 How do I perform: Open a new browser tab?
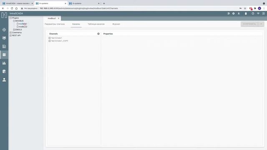click(x=104, y=3)
